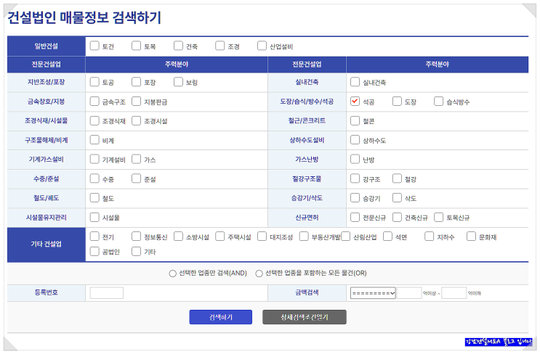Viewport: 540px width, 354px height.
Task: Tick the 정보통신 checkbox
Action: point(137,236)
